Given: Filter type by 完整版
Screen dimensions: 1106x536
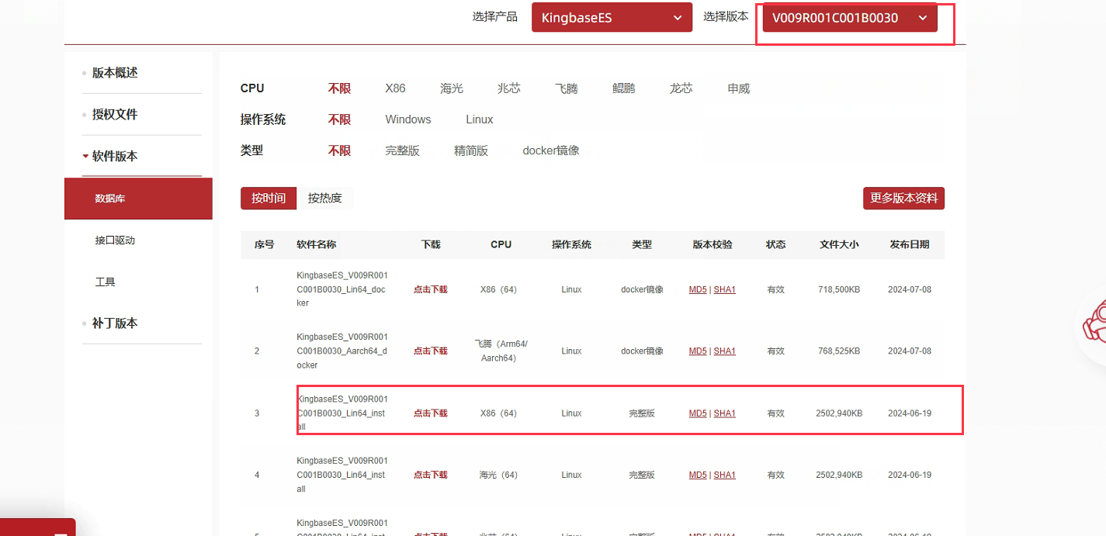Looking at the screenshot, I should click(402, 150).
